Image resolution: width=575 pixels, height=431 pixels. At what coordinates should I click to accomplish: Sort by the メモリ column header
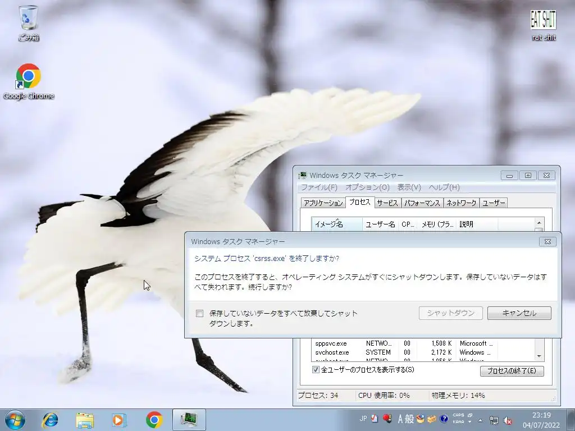click(x=437, y=224)
